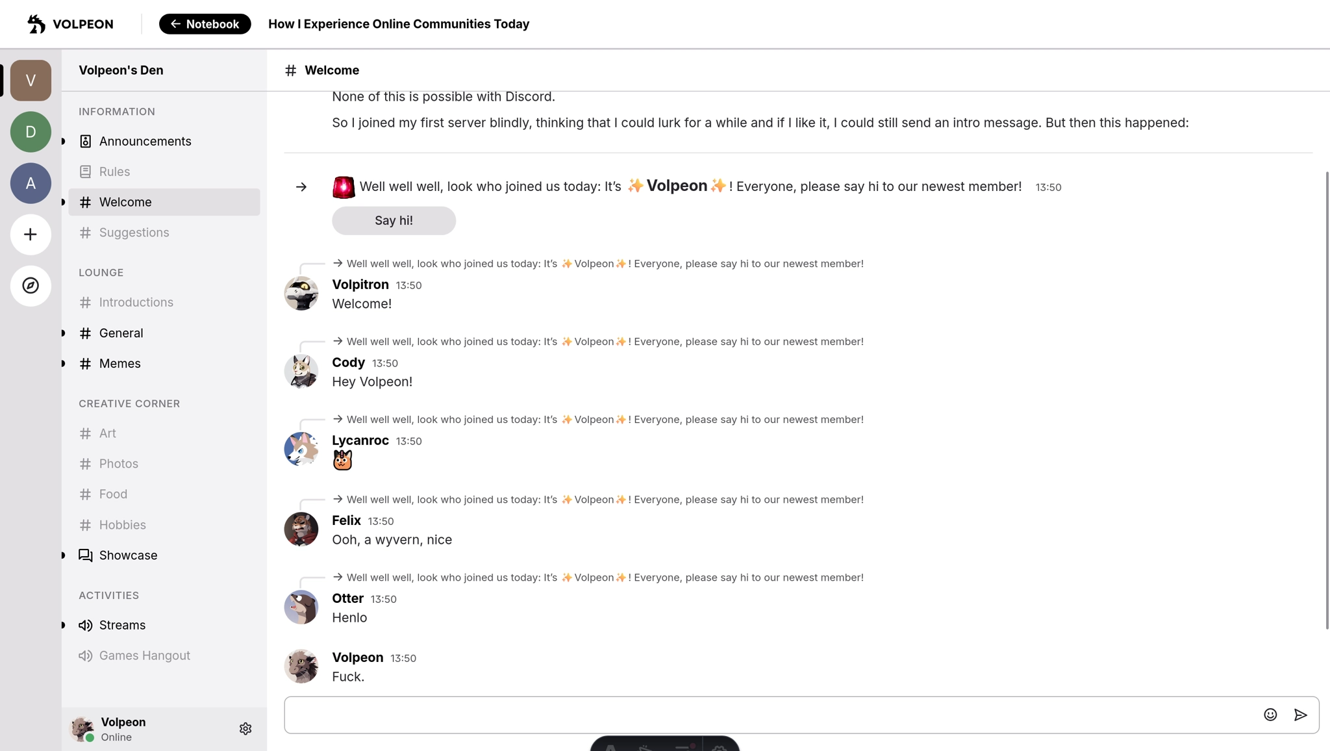Go to the Rules channel
This screenshot has height=751, width=1330.
[x=114, y=172]
